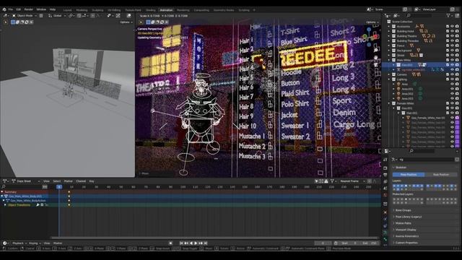Image resolution: width=462 pixels, height=260 pixels.
Task: Open the Global transform orientation dropdown
Action: [57, 16]
